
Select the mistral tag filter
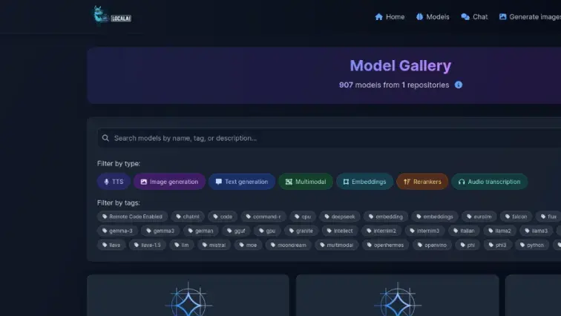[x=212, y=245]
